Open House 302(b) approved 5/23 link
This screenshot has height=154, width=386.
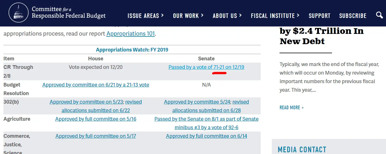(86, 102)
